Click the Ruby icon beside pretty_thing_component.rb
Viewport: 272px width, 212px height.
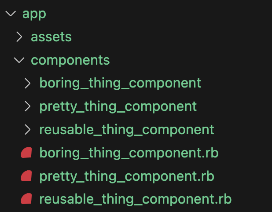[26, 176]
